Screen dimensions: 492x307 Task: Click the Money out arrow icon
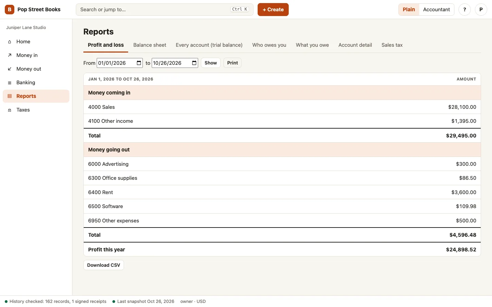click(10, 69)
